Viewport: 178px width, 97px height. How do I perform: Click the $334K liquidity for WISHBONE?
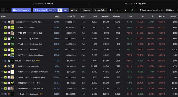175,88
